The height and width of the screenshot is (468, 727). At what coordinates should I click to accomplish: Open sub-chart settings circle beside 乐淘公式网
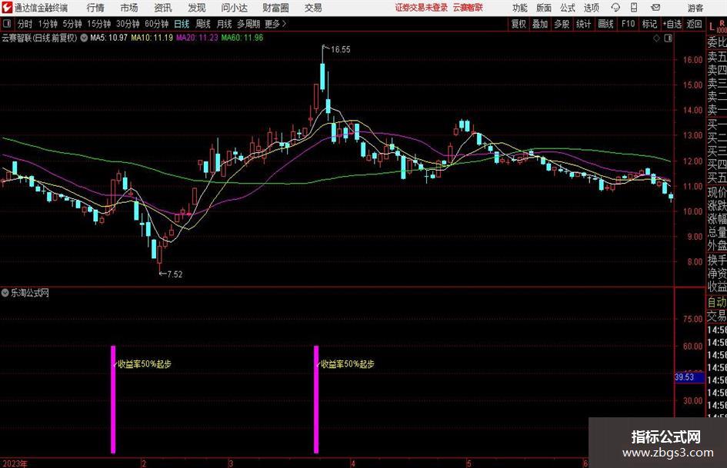5,293
